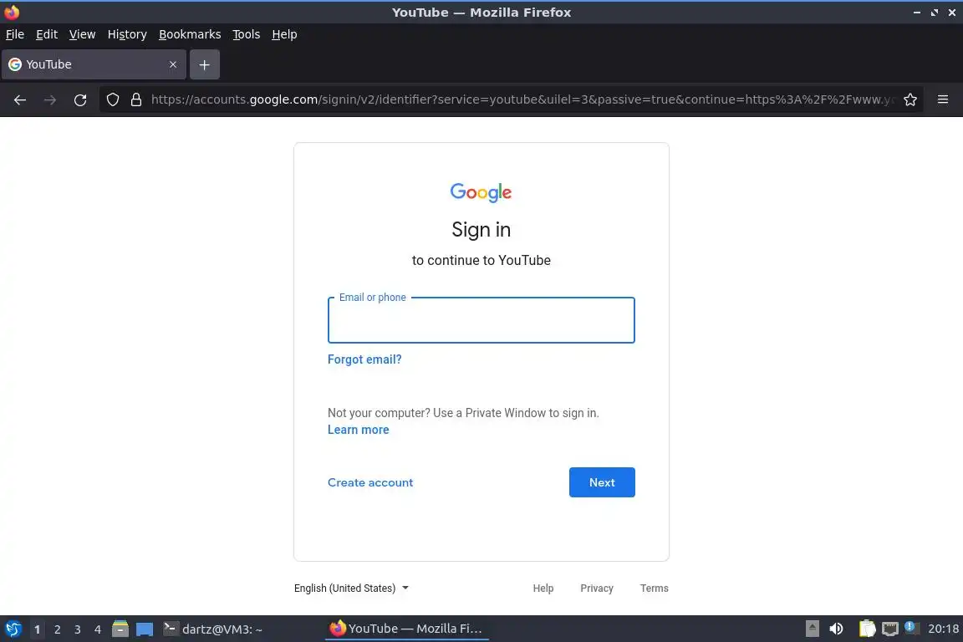Viewport: 963px width, 642px height.
Task: Select the YouTube browser tab
Action: point(94,64)
